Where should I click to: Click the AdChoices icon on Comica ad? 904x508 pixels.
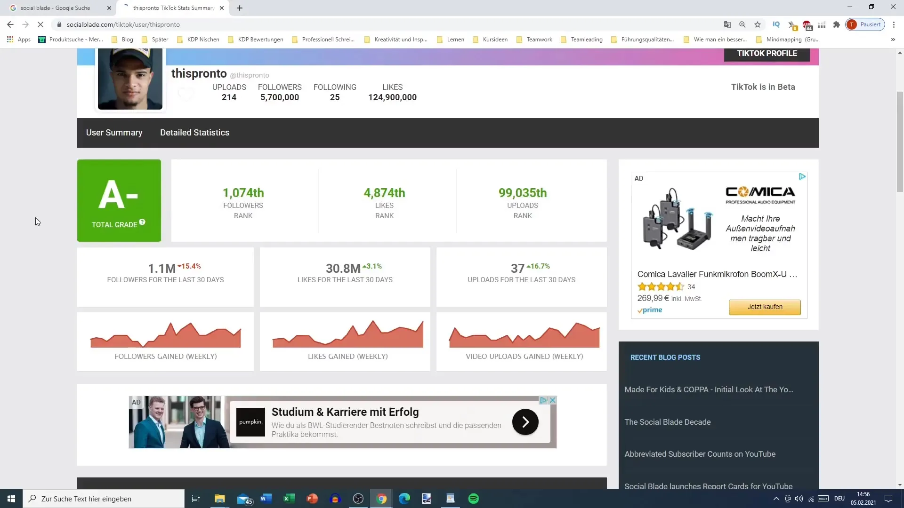802,176
